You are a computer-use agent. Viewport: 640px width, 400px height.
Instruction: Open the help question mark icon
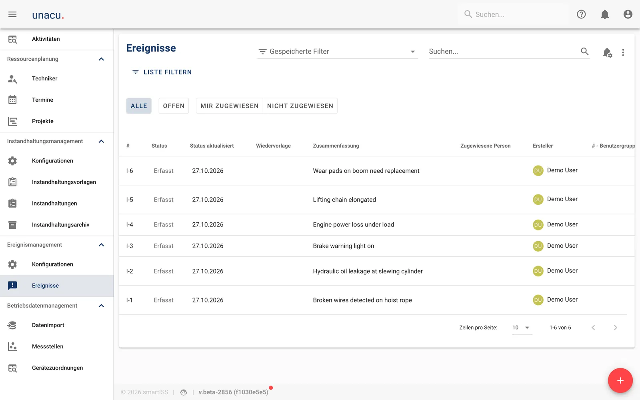click(x=581, y=14)
